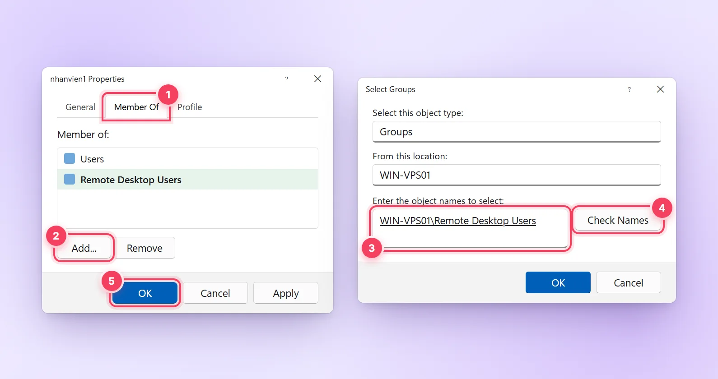
Task: Close the nhanvien1 Properties window
Action: [317, 79]
